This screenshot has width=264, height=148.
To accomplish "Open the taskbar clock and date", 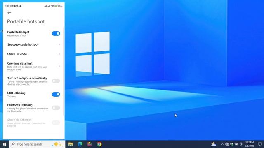I will click(x=250, y=144).
